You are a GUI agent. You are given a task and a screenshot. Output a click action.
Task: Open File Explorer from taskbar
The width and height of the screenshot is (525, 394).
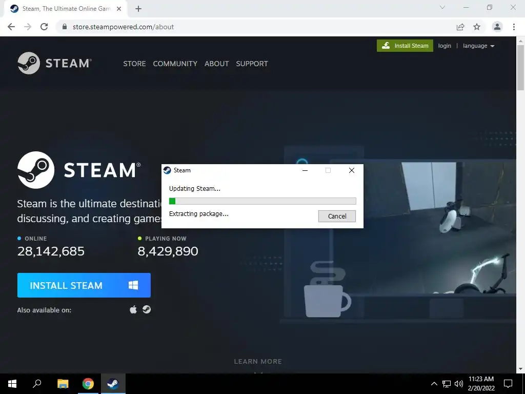(x=63, y=384)
